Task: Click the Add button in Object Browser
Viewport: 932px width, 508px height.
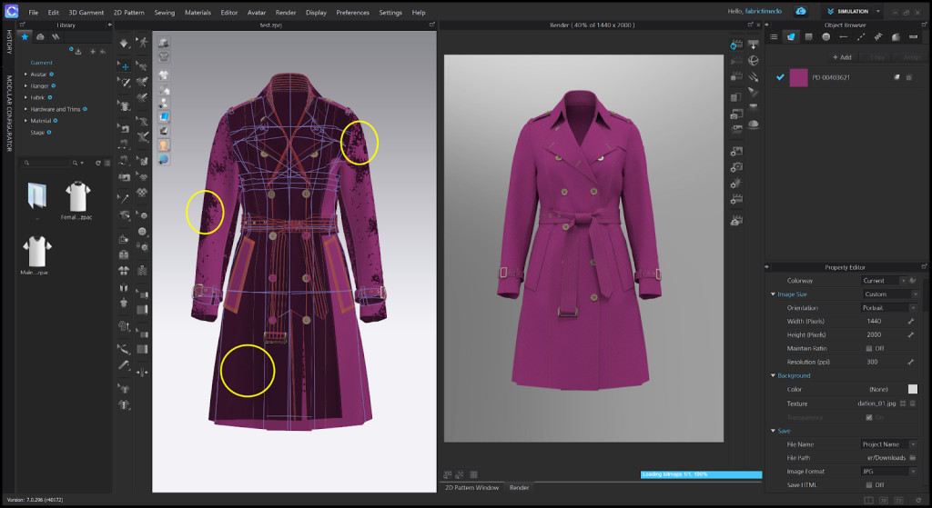Action: pos(842,57)
